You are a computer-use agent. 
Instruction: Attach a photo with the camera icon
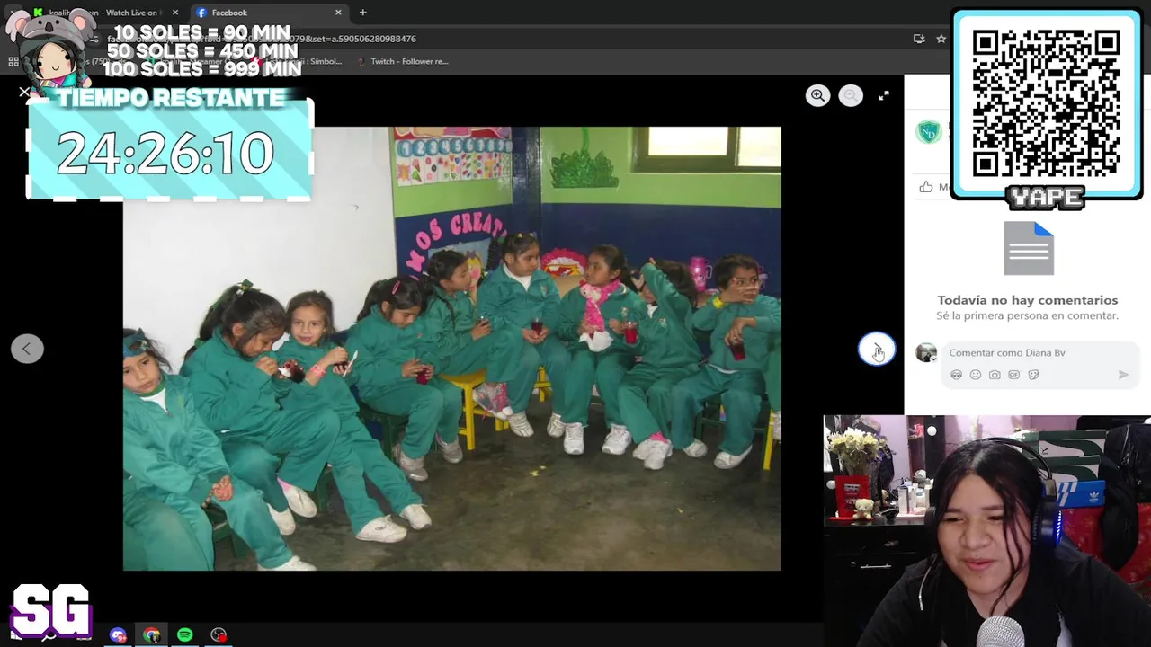click(995, 375)
